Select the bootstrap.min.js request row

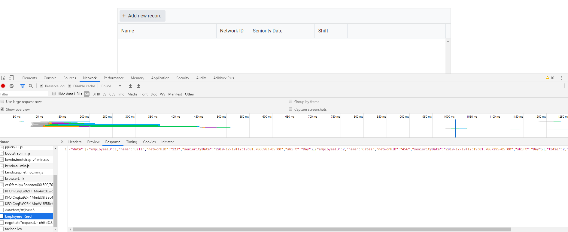26,153
